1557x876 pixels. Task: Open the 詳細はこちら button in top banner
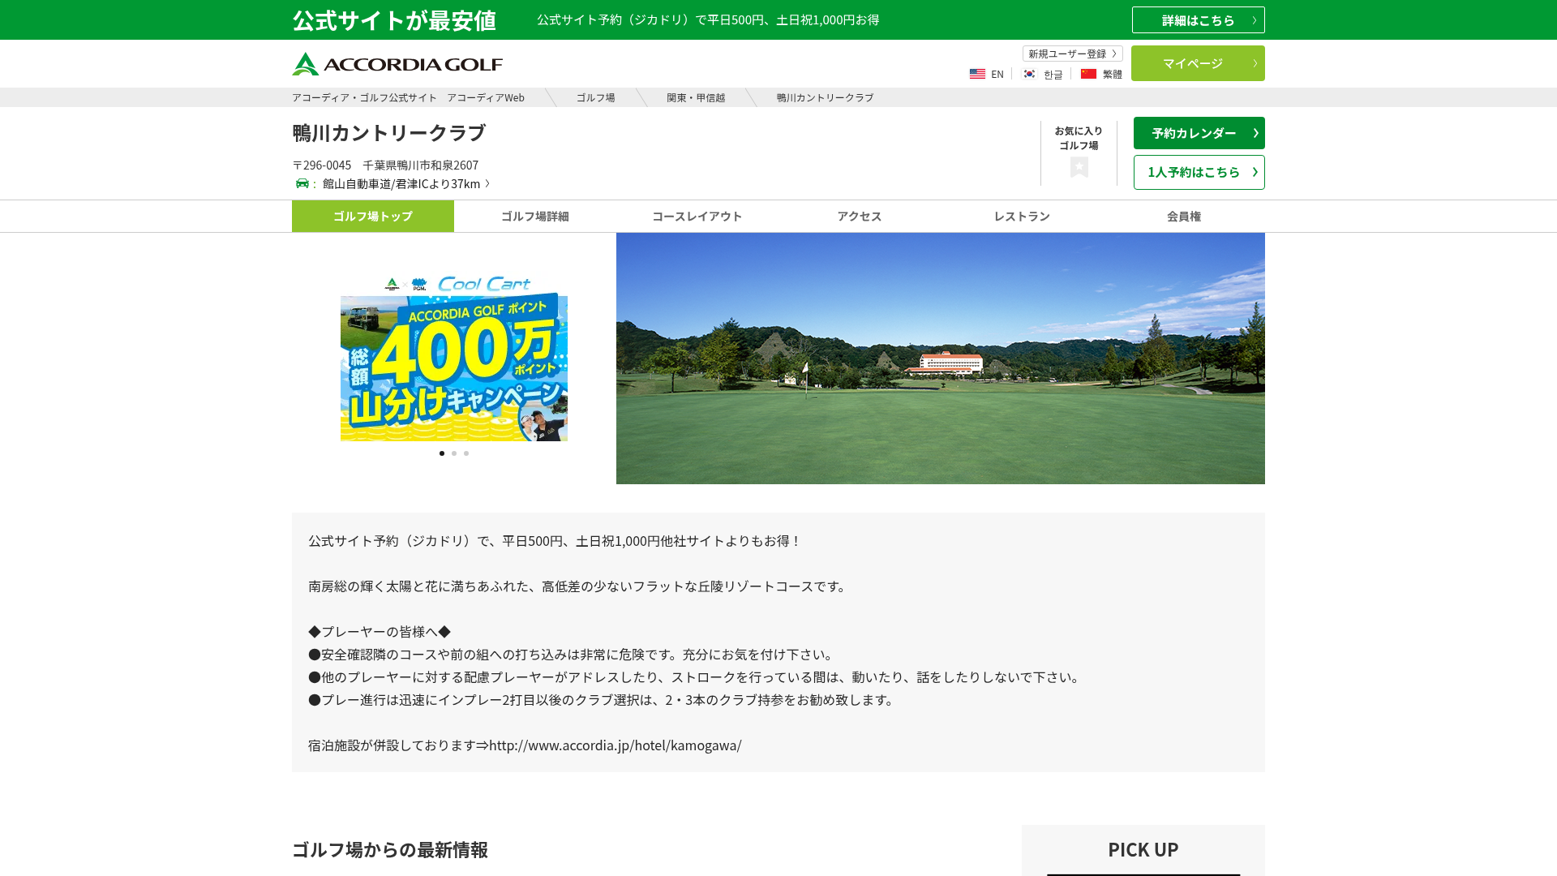point(1198,20)
